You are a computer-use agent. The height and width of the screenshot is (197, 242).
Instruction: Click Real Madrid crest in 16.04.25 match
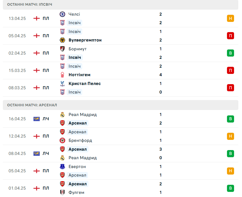click(62, 115)
